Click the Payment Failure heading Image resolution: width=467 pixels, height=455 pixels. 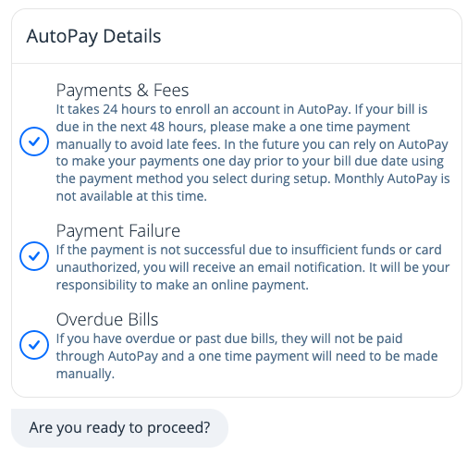118,230
